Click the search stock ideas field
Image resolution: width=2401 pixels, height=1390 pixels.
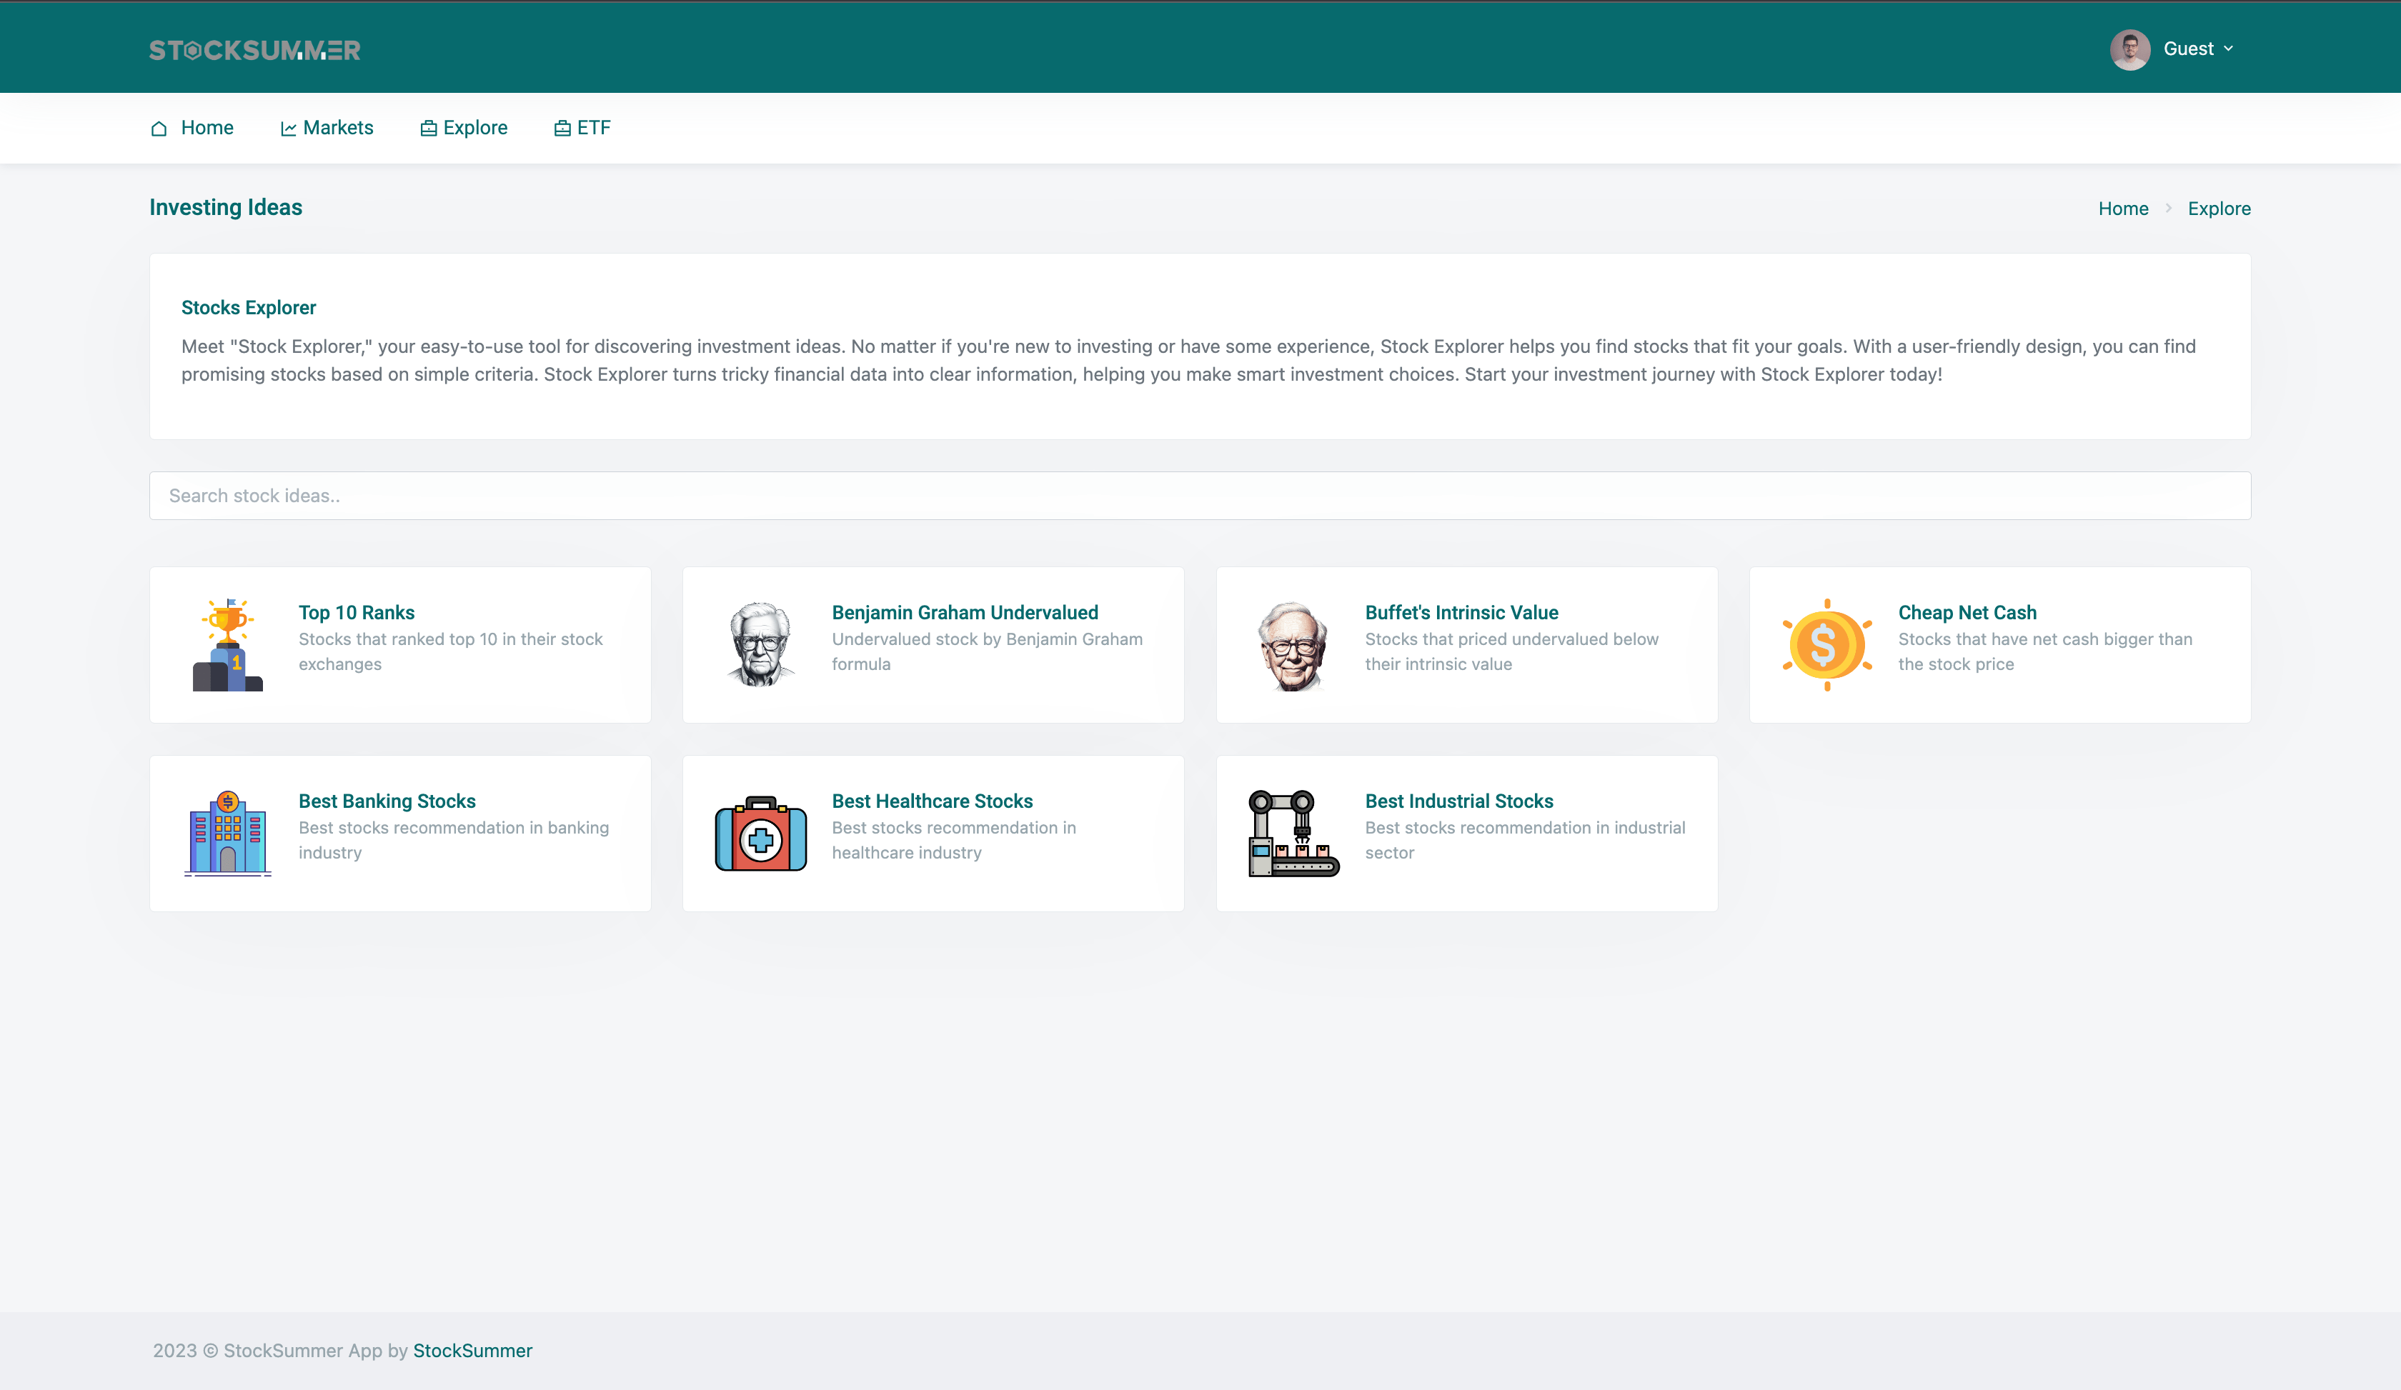1200,495
